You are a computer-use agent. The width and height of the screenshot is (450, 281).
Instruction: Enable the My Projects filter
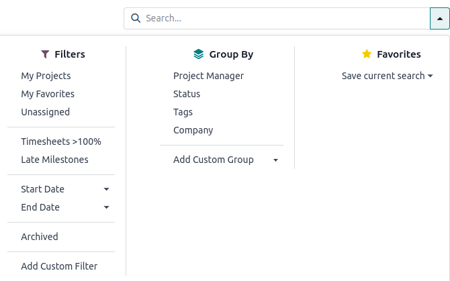click(x=46, y=76)
